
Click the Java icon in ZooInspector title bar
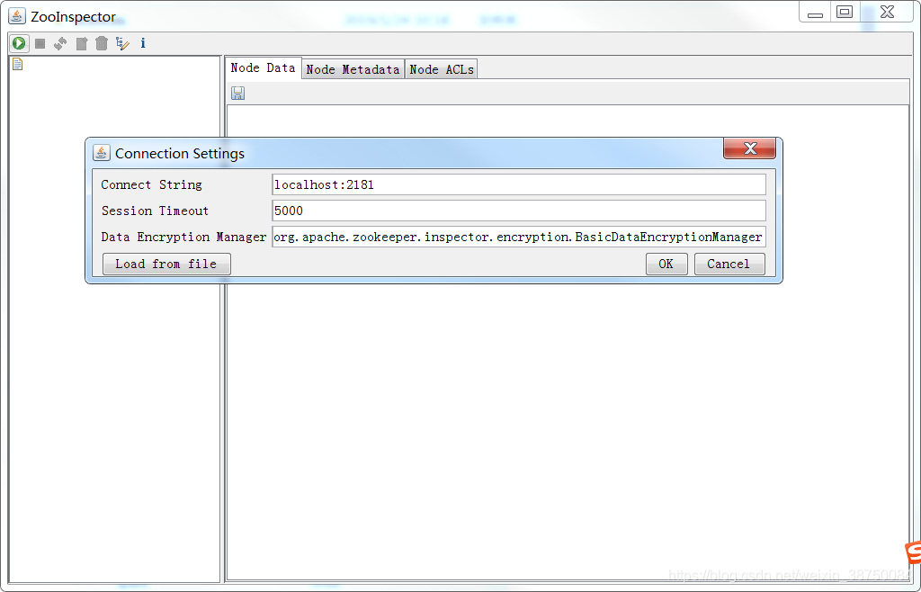coord(16,16)
